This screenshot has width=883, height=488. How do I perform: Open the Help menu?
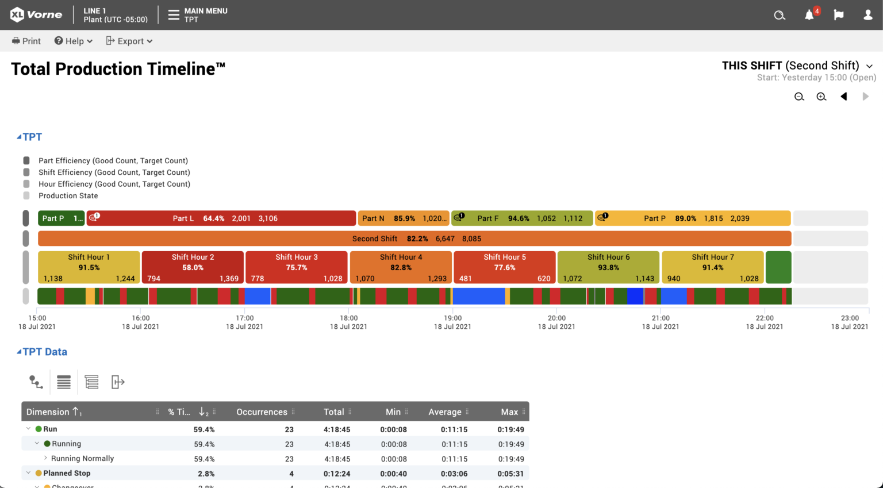click(73, 41)
